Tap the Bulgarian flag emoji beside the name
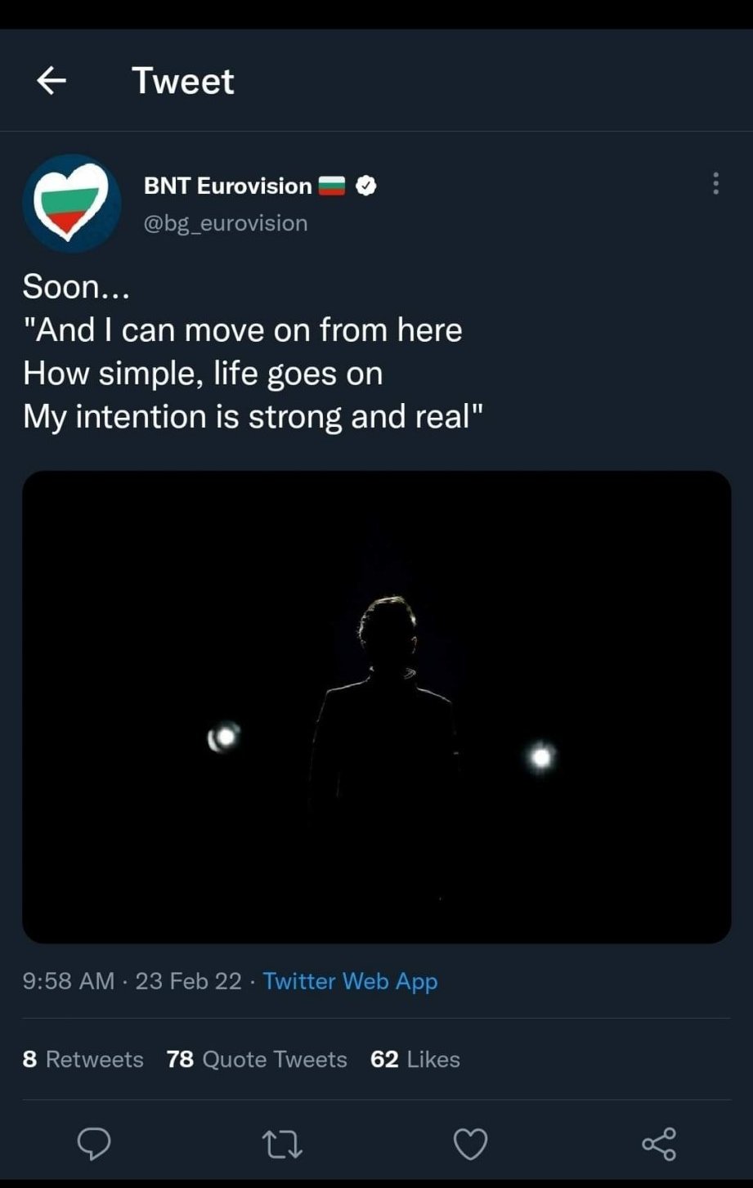The height and width of the screenshot is (1188, 753). tap(333, 186)
